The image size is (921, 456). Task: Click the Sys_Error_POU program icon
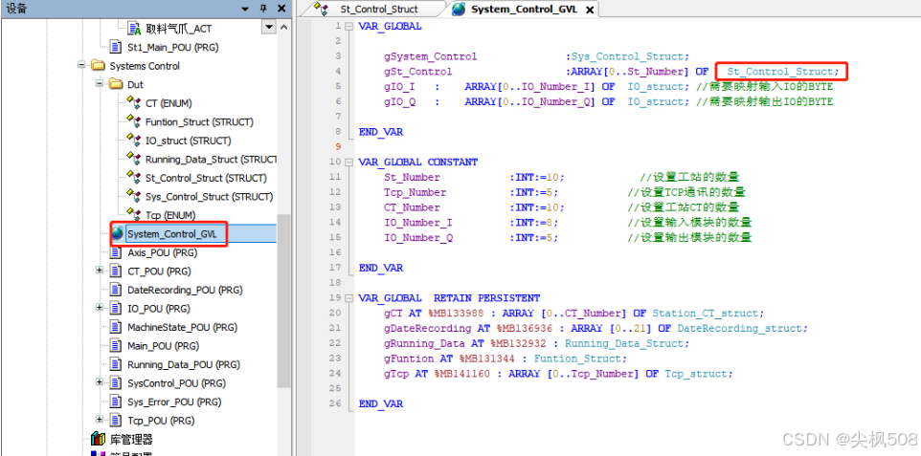(x=117, y=402)
